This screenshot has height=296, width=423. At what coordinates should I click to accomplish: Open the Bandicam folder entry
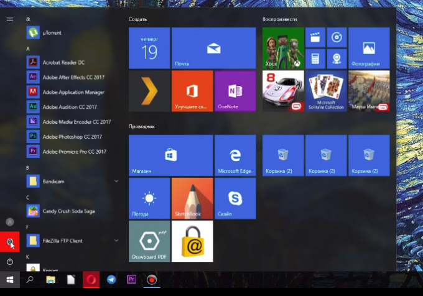(x=72, y=181)
